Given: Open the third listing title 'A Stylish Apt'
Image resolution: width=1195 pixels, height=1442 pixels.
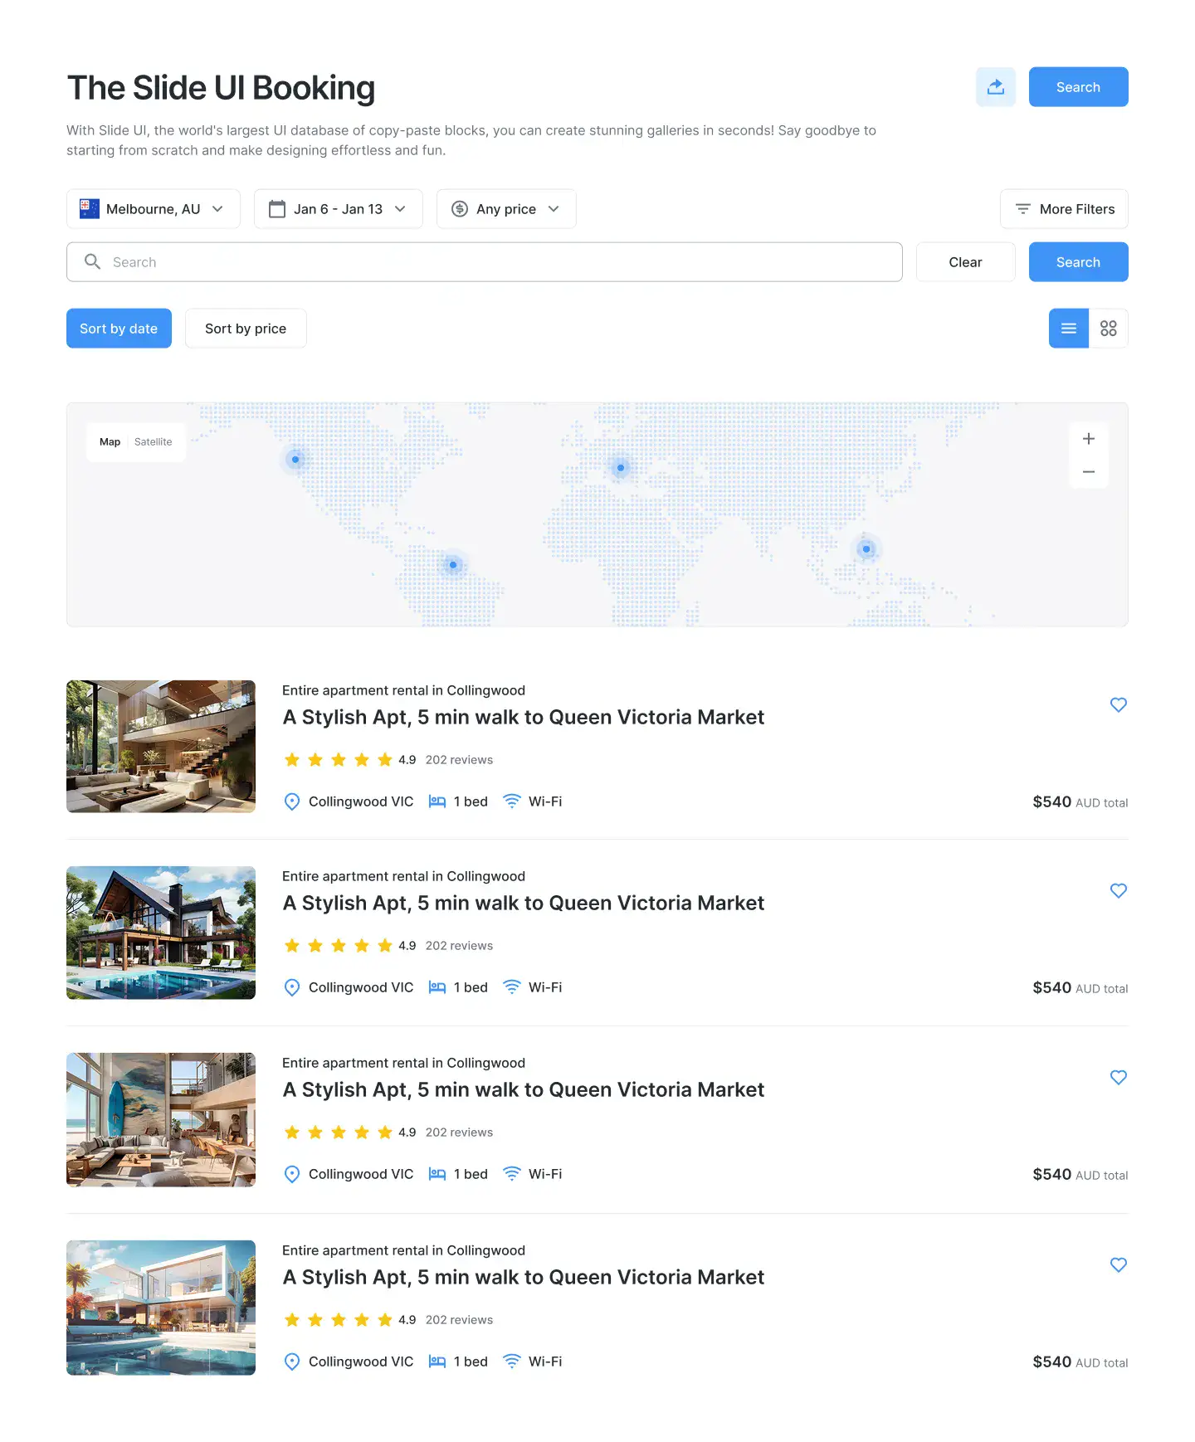Looking at the screenshot, I should point(524,1090).
